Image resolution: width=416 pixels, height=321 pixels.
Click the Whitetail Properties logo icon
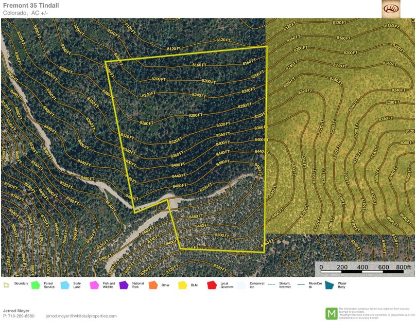point(390,9)
